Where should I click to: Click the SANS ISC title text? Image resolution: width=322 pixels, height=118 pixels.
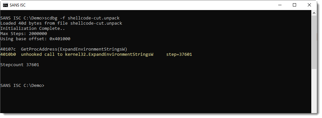pos(18,5)
